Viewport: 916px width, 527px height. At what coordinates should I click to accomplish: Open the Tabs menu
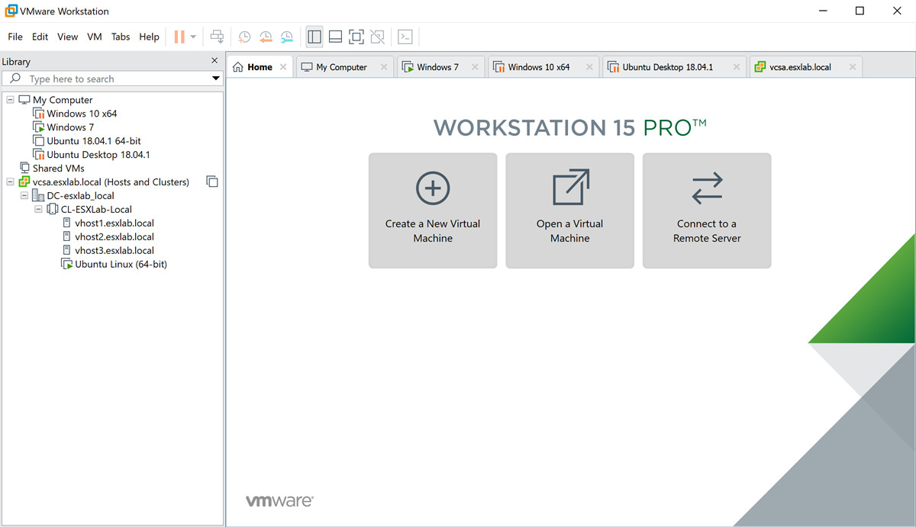click(121, 37)
